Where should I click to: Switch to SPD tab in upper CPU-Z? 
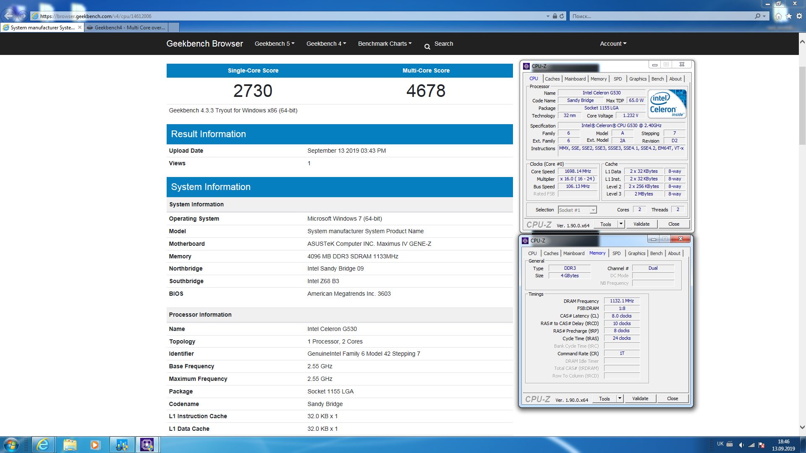pyautogui.click(x=618, y=79)
